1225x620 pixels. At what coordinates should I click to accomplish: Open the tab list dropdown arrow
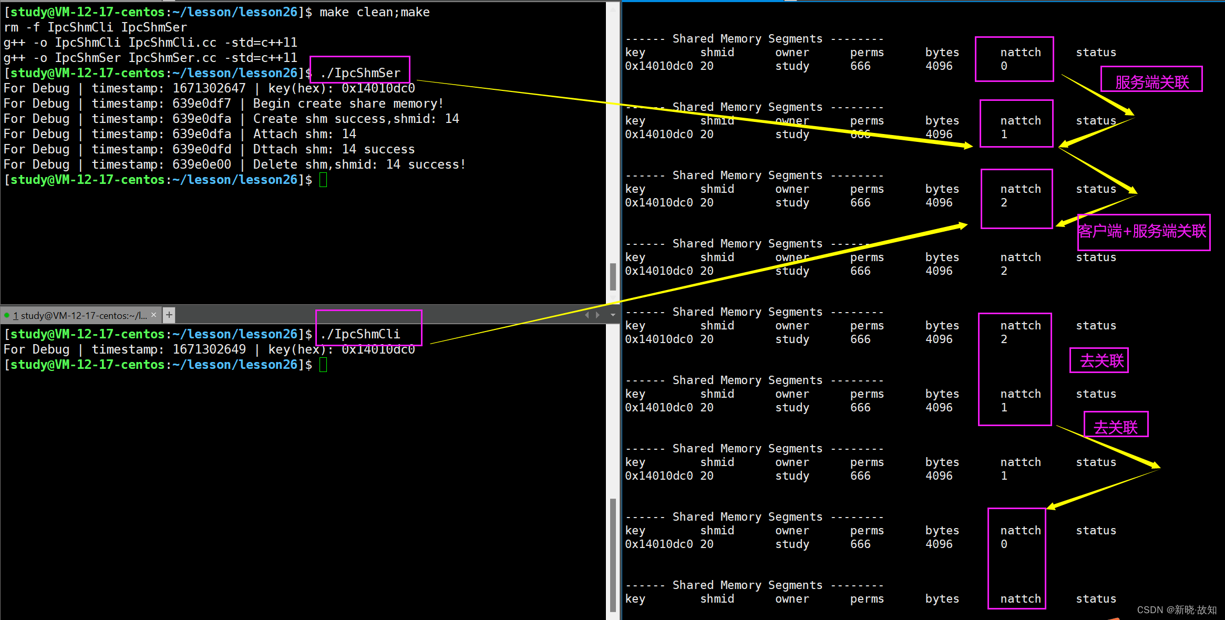(x=613, y=315)
